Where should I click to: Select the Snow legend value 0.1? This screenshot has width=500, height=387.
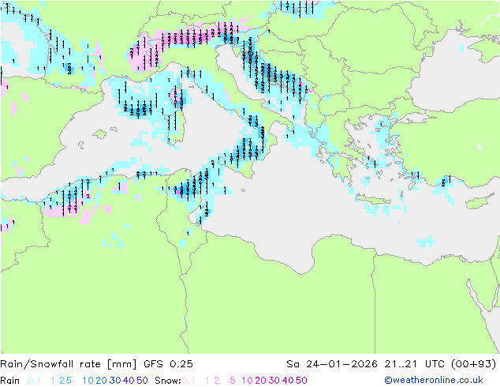188,381
